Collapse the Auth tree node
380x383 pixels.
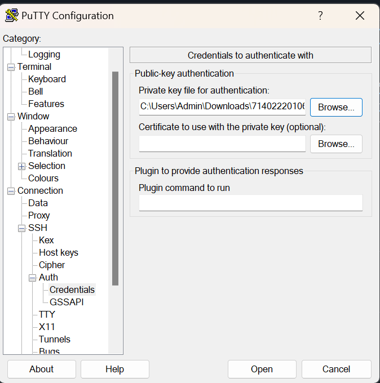click(x=33, y=278)
